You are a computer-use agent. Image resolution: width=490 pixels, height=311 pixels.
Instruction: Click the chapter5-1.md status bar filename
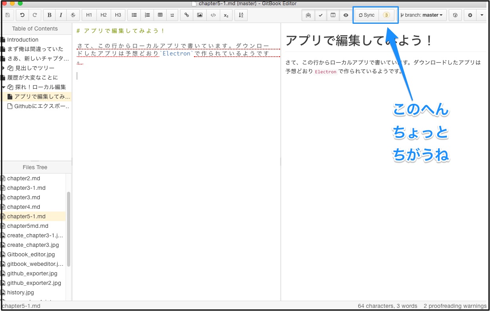click(x=21, y=306)
